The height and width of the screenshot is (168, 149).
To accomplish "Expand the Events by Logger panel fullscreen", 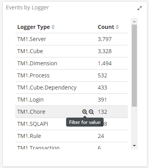I will [140, 8].
